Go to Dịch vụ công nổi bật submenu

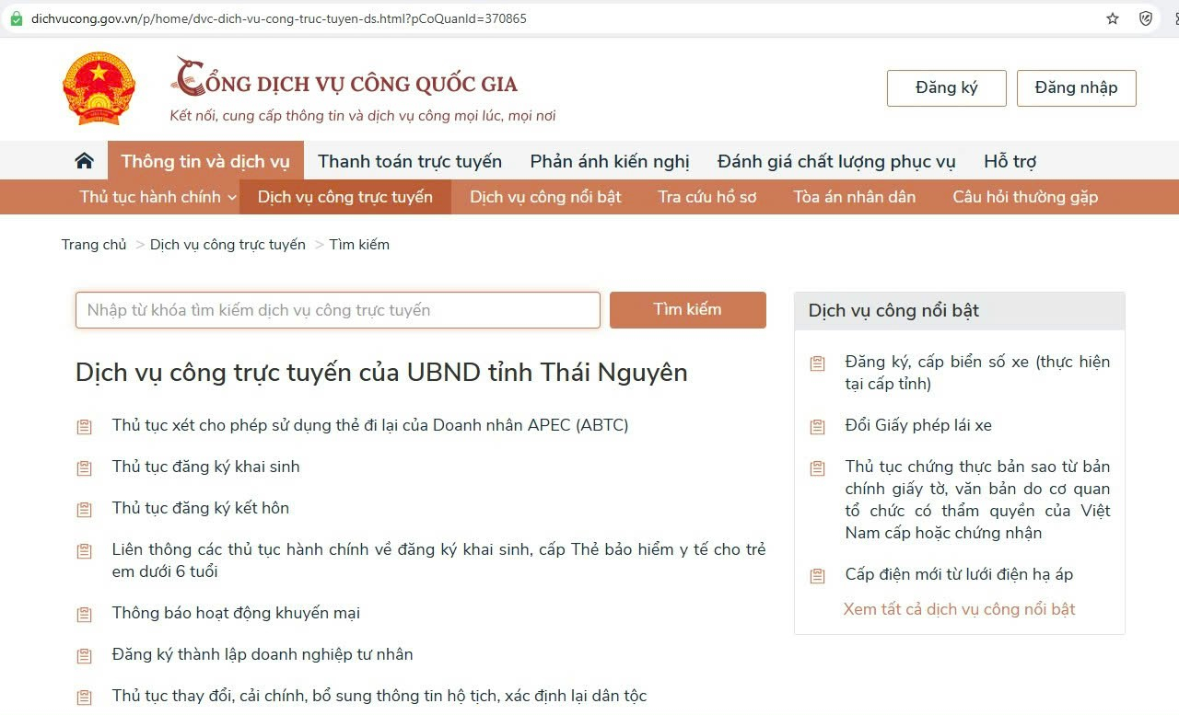pos(545,197)
